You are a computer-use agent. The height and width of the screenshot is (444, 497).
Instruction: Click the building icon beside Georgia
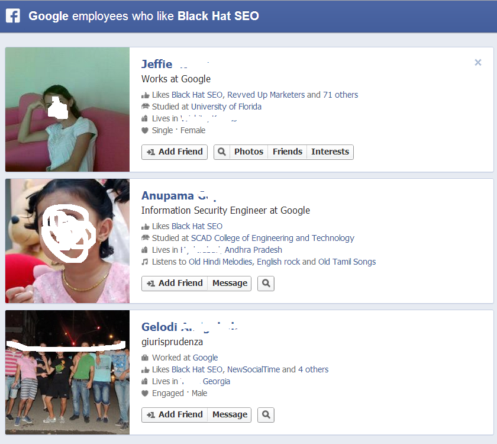point(144,381)
